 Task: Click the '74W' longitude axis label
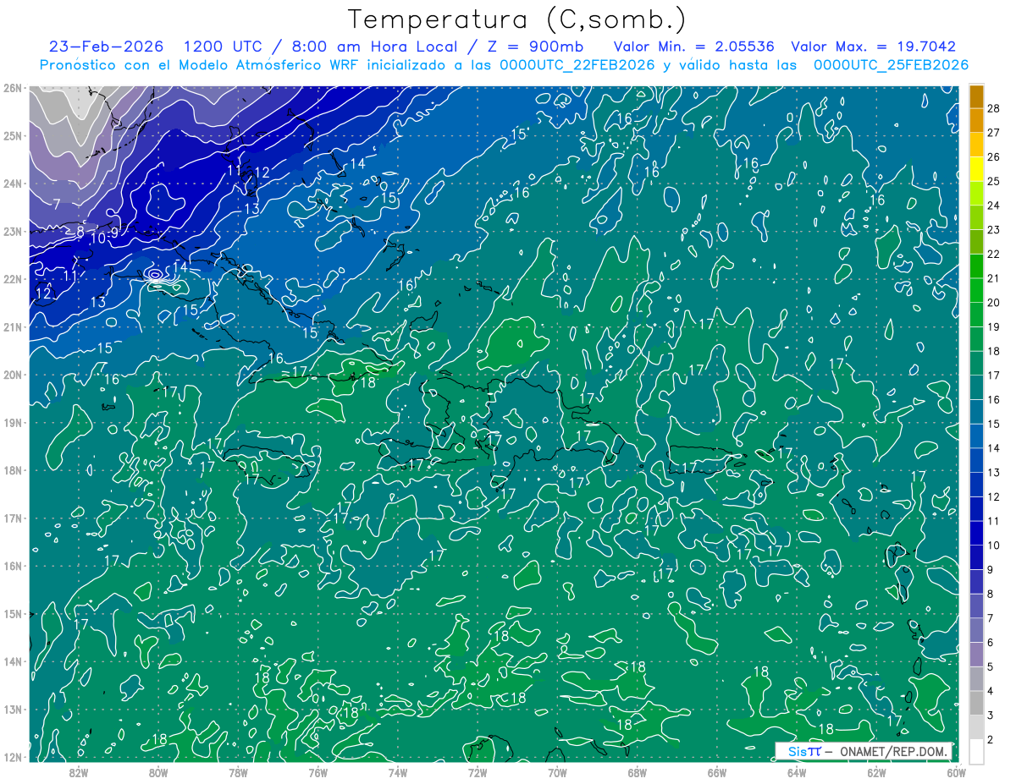[x=398, y=772]
